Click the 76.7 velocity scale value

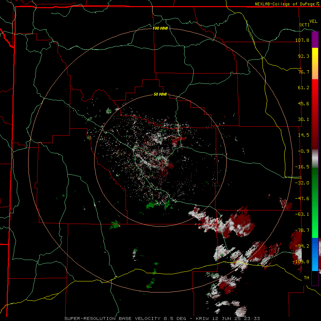coord(304,72)
